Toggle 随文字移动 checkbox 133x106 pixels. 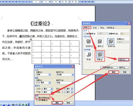click(37, 98)
